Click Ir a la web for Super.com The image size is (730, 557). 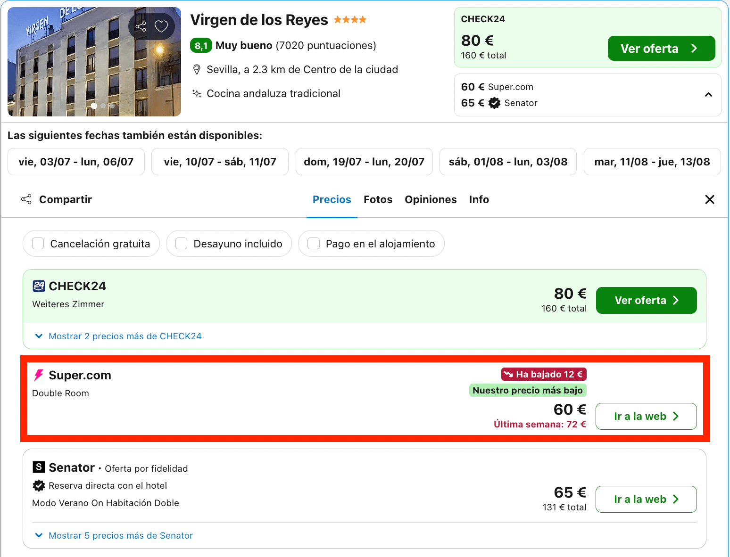[646, 416]
